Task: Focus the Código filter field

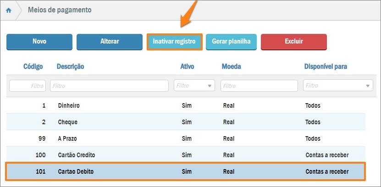Action: [28, 86]
